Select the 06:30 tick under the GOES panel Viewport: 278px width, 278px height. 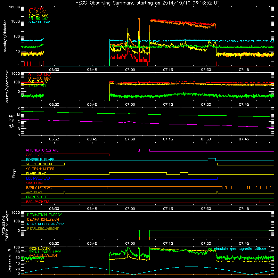click(x=54, y=139)
